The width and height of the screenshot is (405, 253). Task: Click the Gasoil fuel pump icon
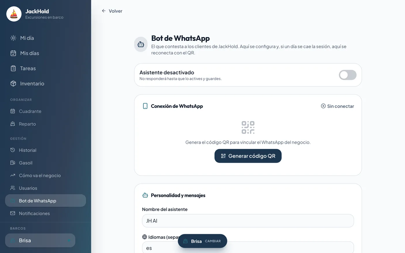coord(13,163)
